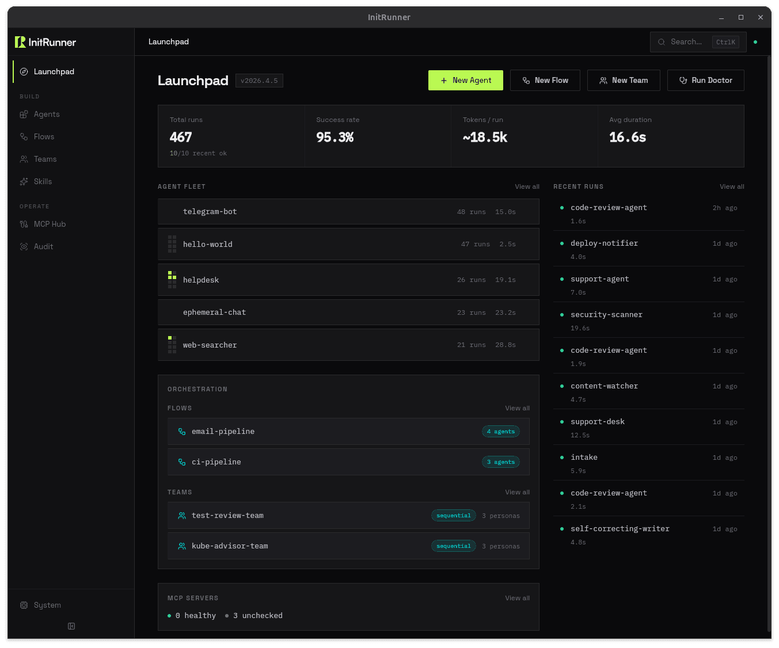Viewport: 779px width, 648px height.
Task: Open the support-agent recent run
Action: click(649, 285)
